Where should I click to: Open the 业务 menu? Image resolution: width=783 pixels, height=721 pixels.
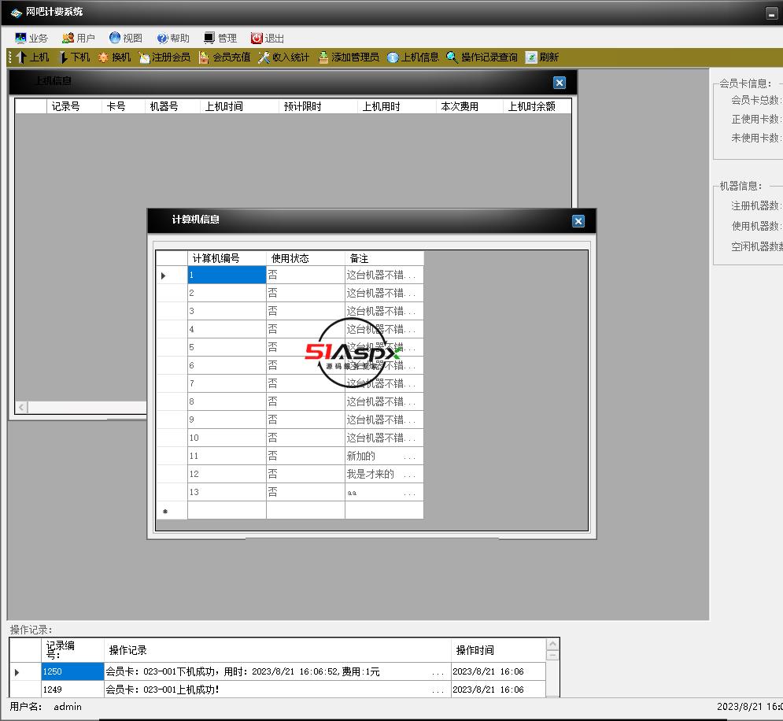31,38
